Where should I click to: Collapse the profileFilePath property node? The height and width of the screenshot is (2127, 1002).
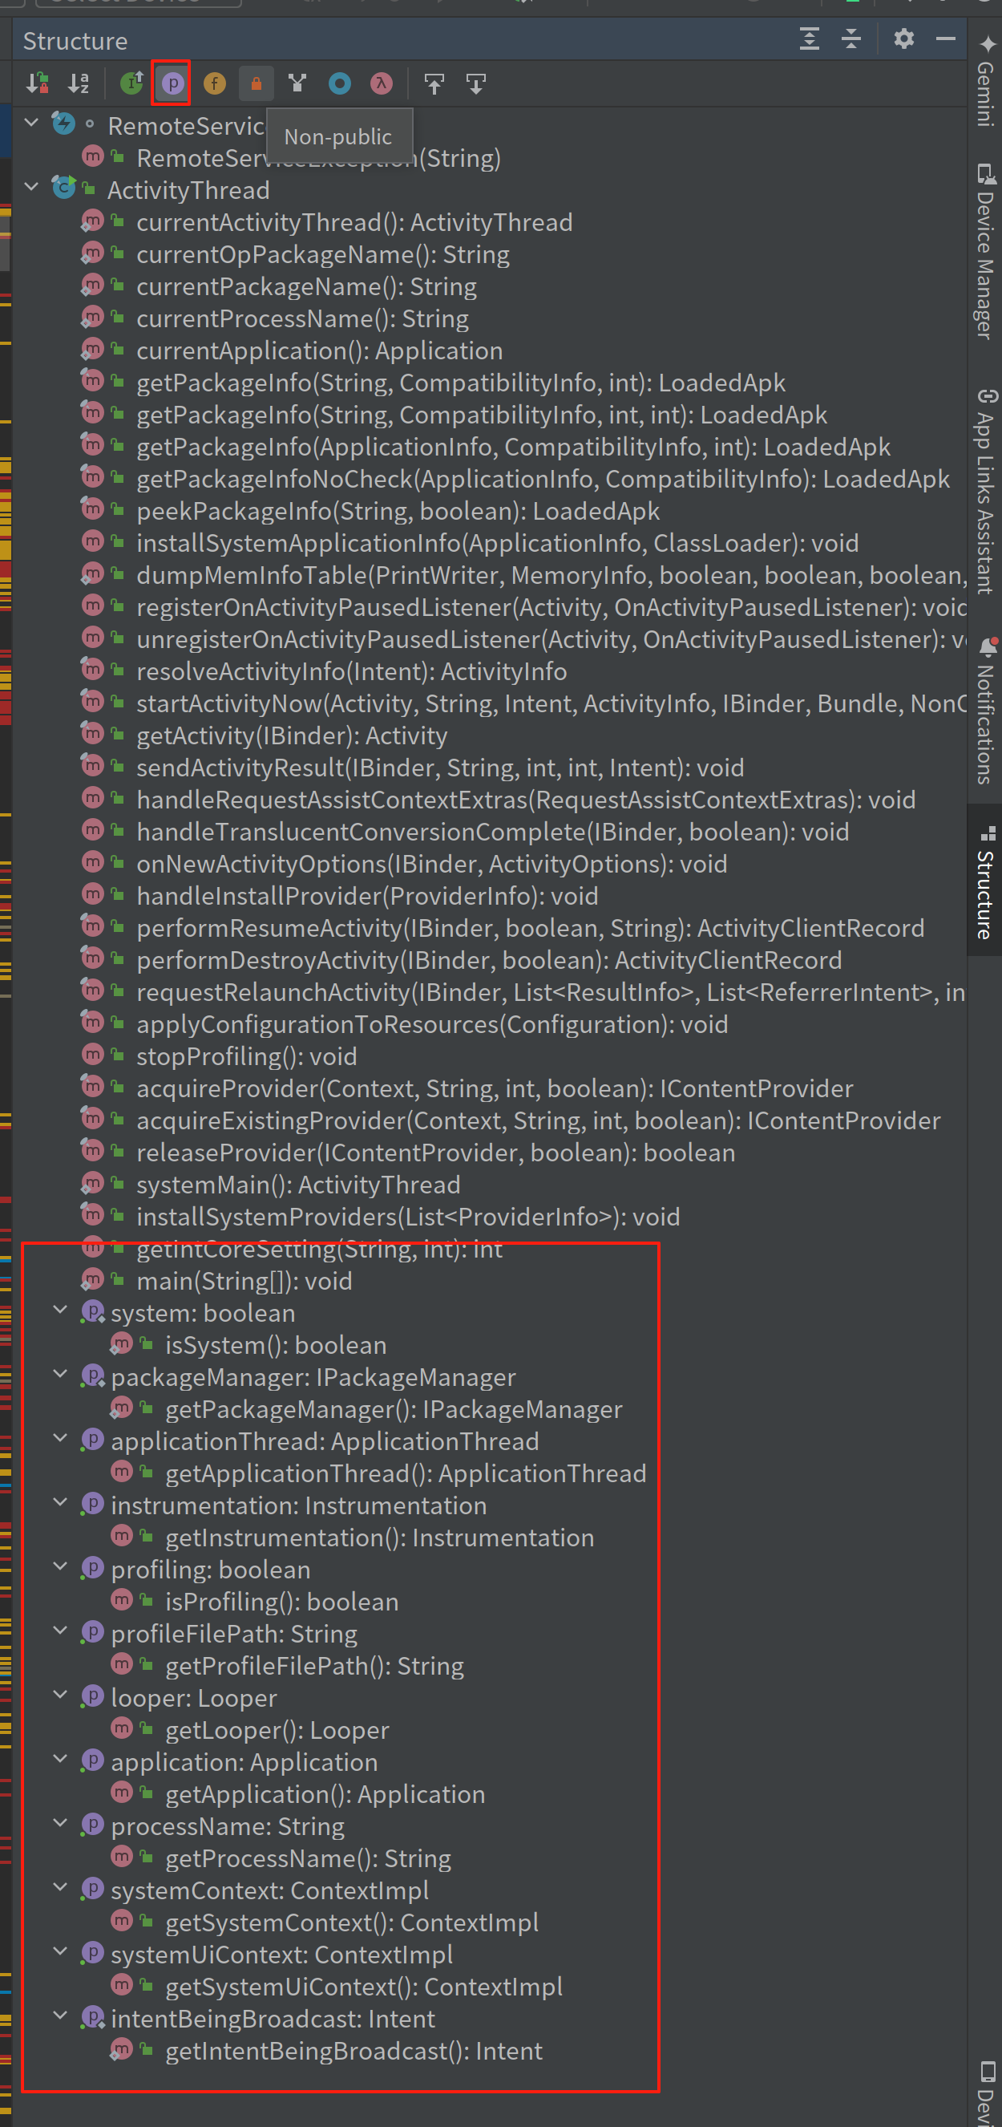[x=60, y=1630]
